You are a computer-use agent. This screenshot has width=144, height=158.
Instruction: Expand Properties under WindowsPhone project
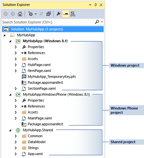[16, 101]
